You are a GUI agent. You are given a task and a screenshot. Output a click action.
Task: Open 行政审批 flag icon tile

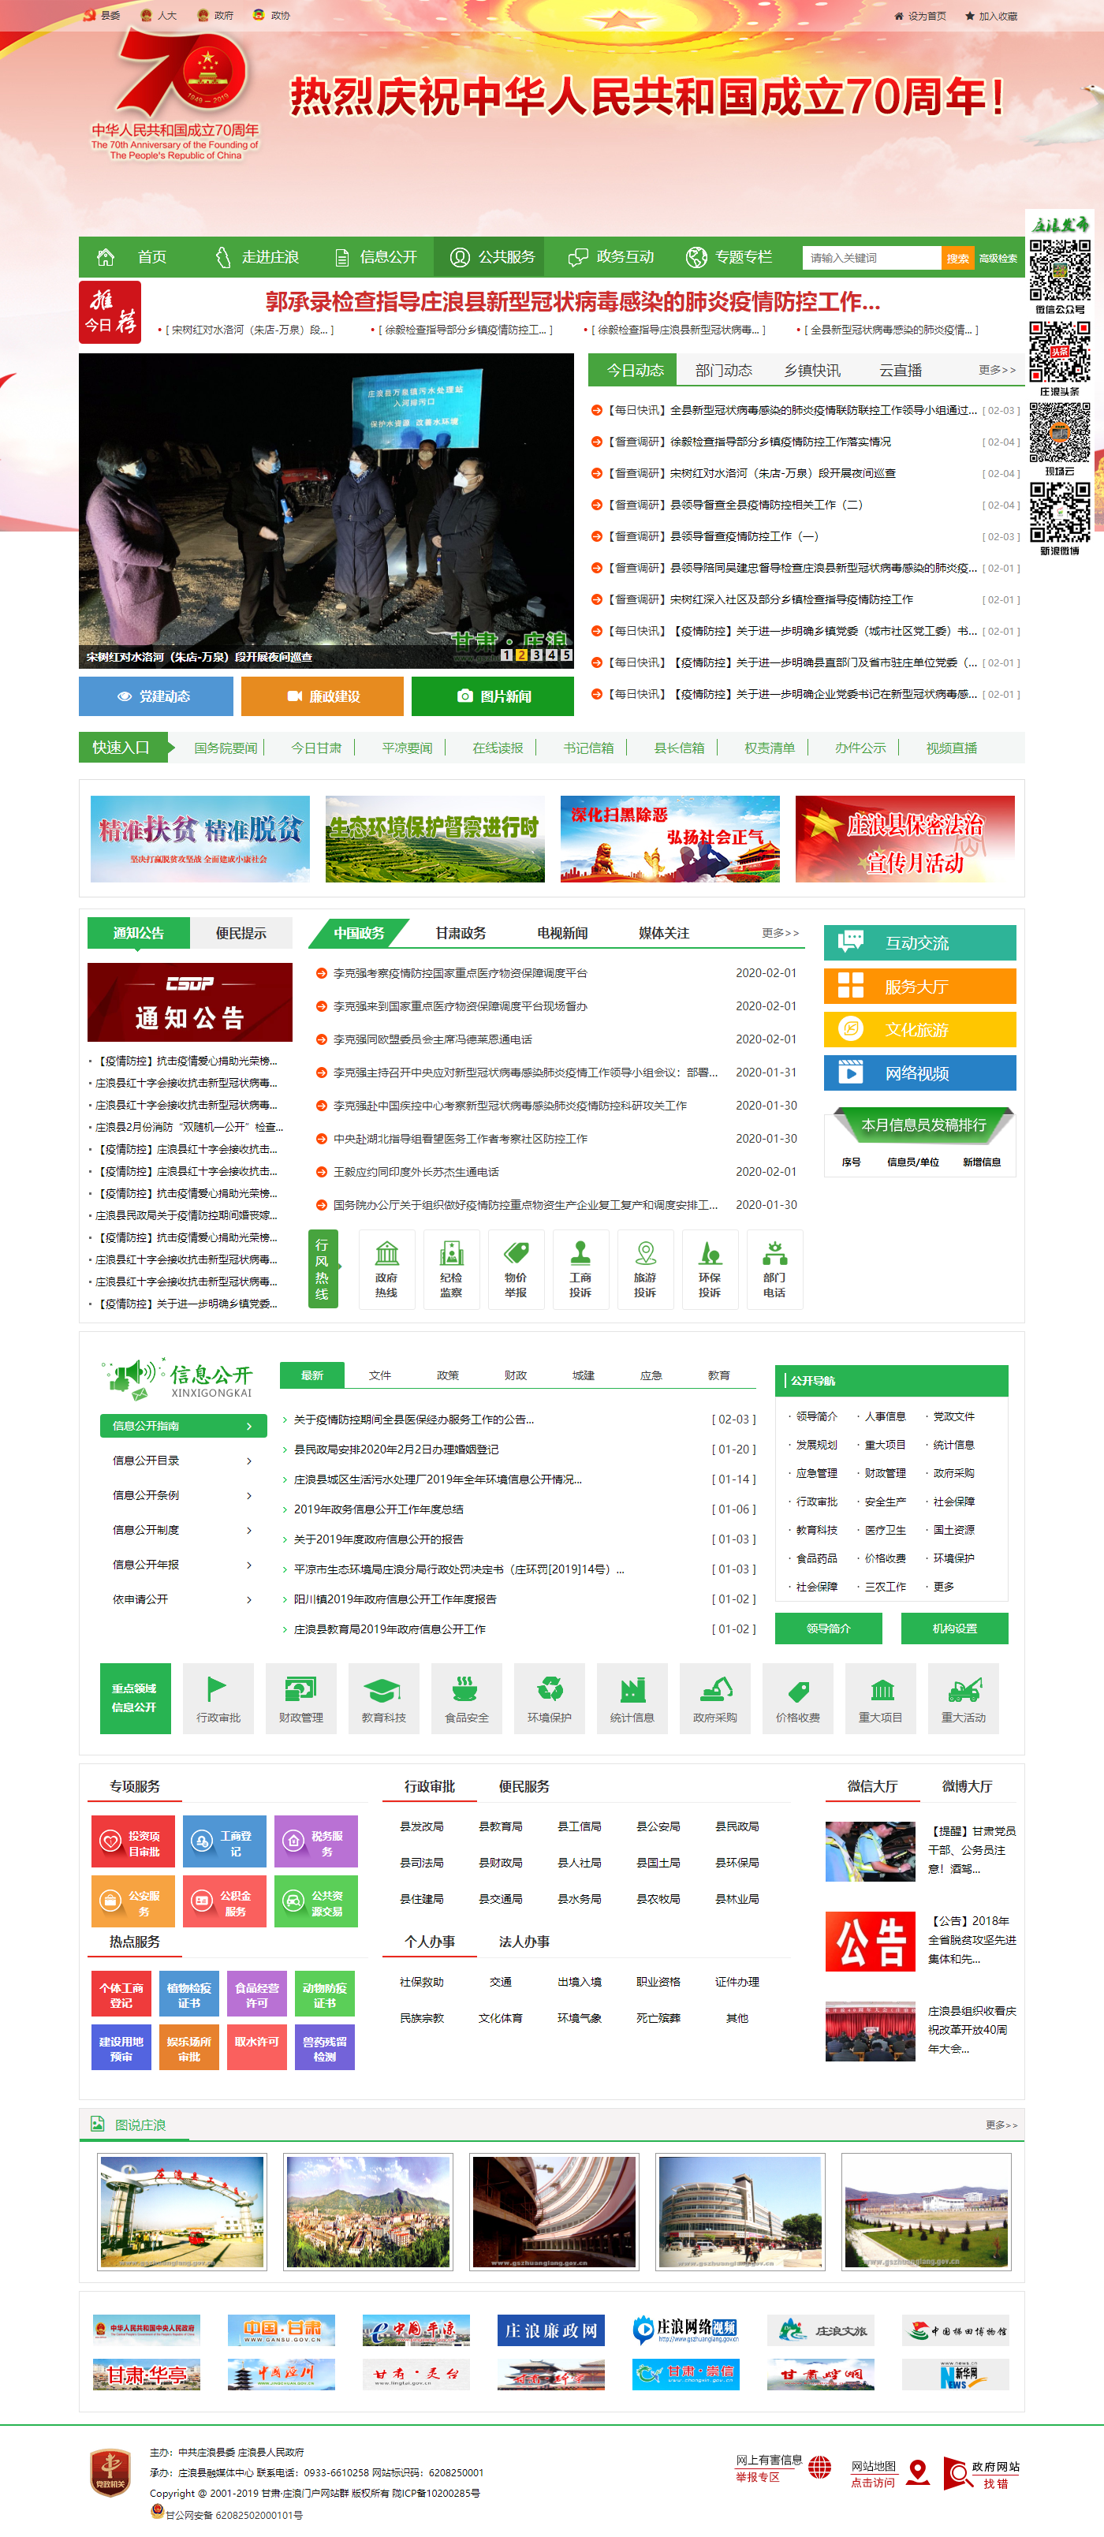coord(218,1698)
